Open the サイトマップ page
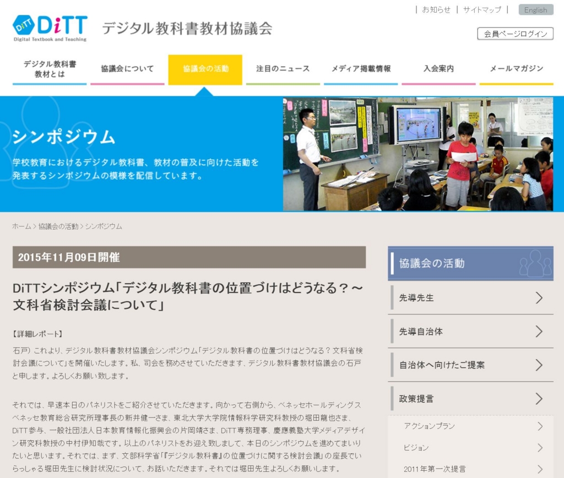This screenshot has height=478, width=564. (x=481, y=9)
